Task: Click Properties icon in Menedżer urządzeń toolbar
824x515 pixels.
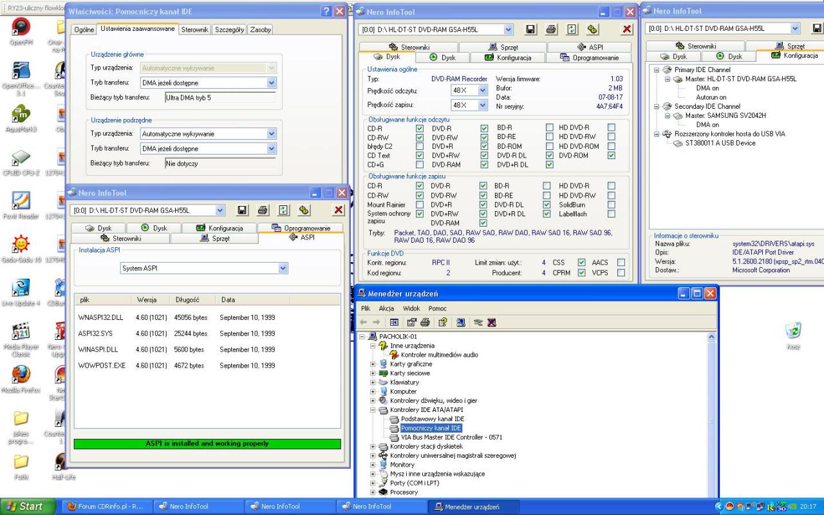Action: pyautogui.click(x=411, y=323)
